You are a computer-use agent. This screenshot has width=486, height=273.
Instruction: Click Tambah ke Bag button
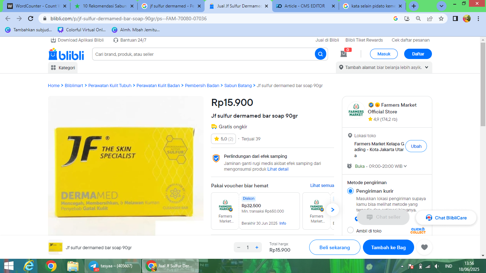coord(389,247)
